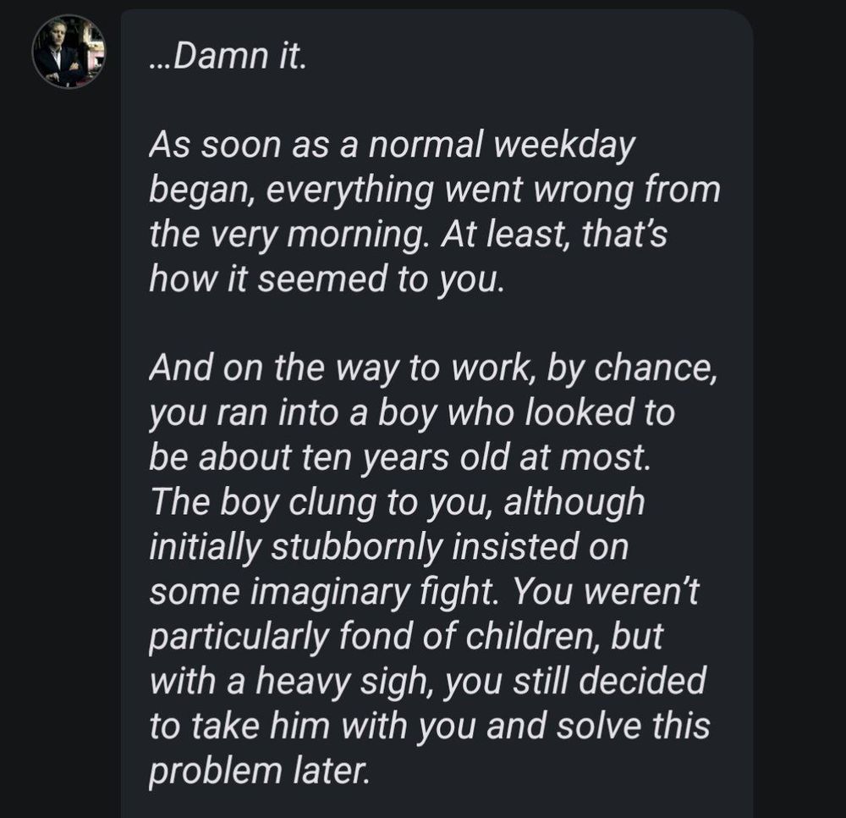Click the 'some imaginary fight. You weren't' line
Image resolution: width=846 pixels, height=818 pixels.
424,591
